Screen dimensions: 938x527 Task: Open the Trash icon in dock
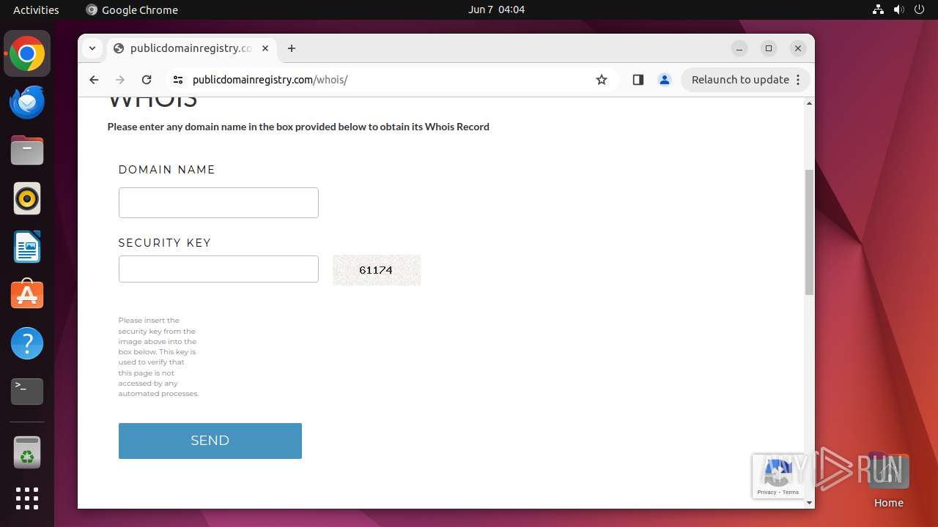[x=27, y=452]
